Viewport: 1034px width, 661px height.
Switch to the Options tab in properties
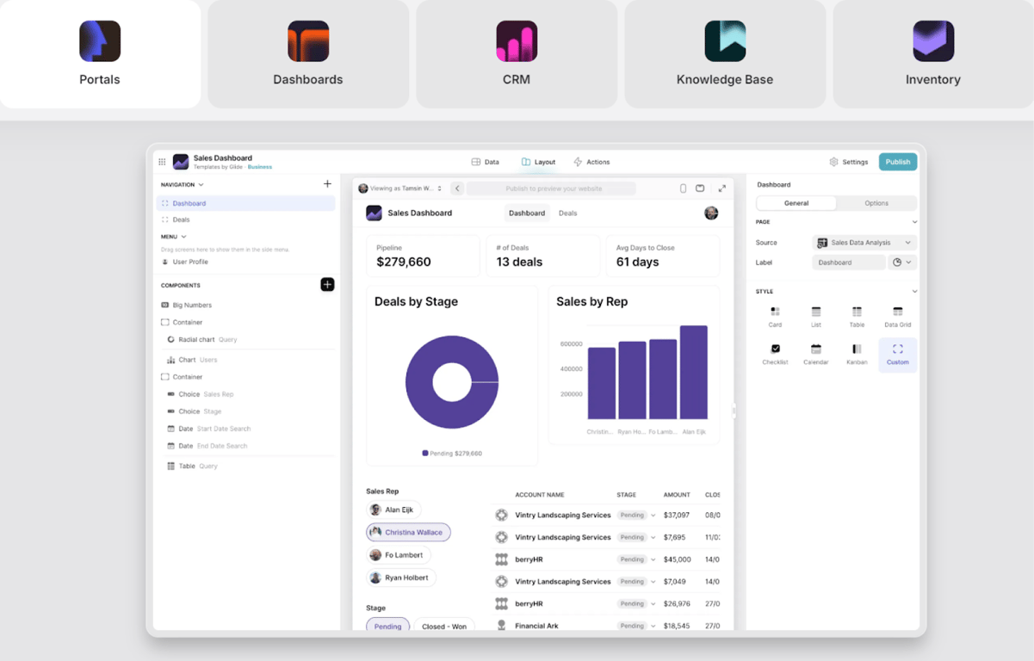pyautogui.click(x=876, y=203)
